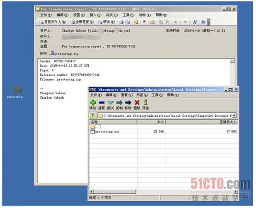The width and height of the screenshot is (256, 208).
Task: Run the Test (测试) archive tool
Action: click(x=111, y=103)
